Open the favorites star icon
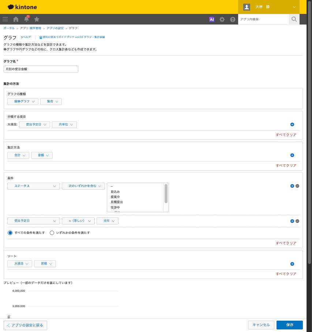The height and width of the screenshot is (332, 312). [x=37, y=19]
